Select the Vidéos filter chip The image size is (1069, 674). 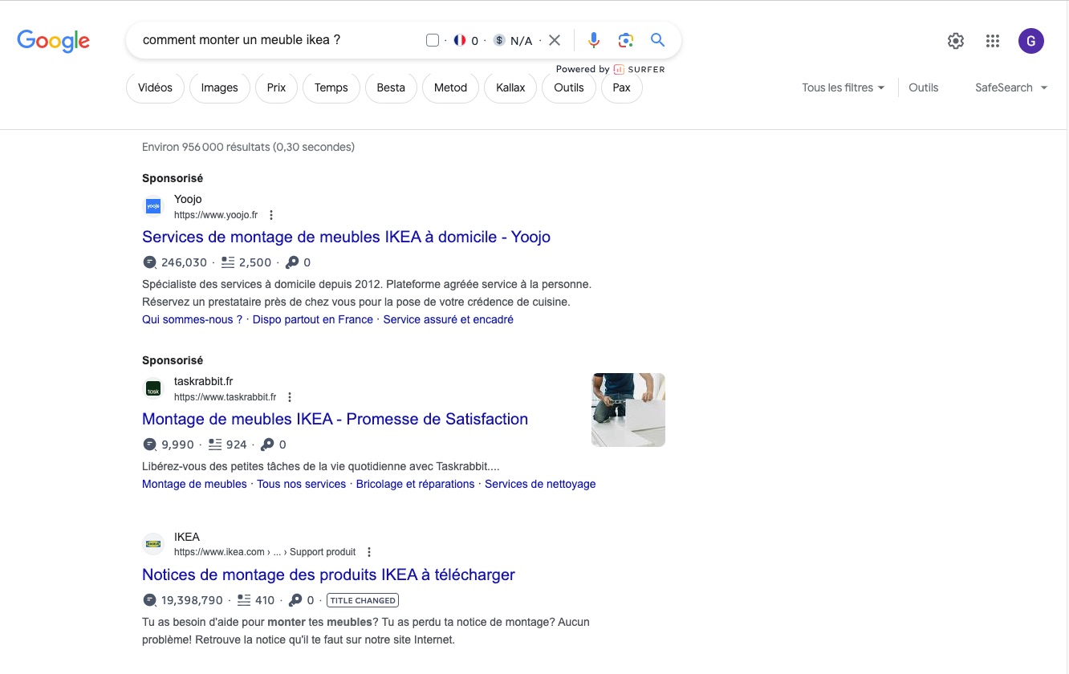(155, 87)
